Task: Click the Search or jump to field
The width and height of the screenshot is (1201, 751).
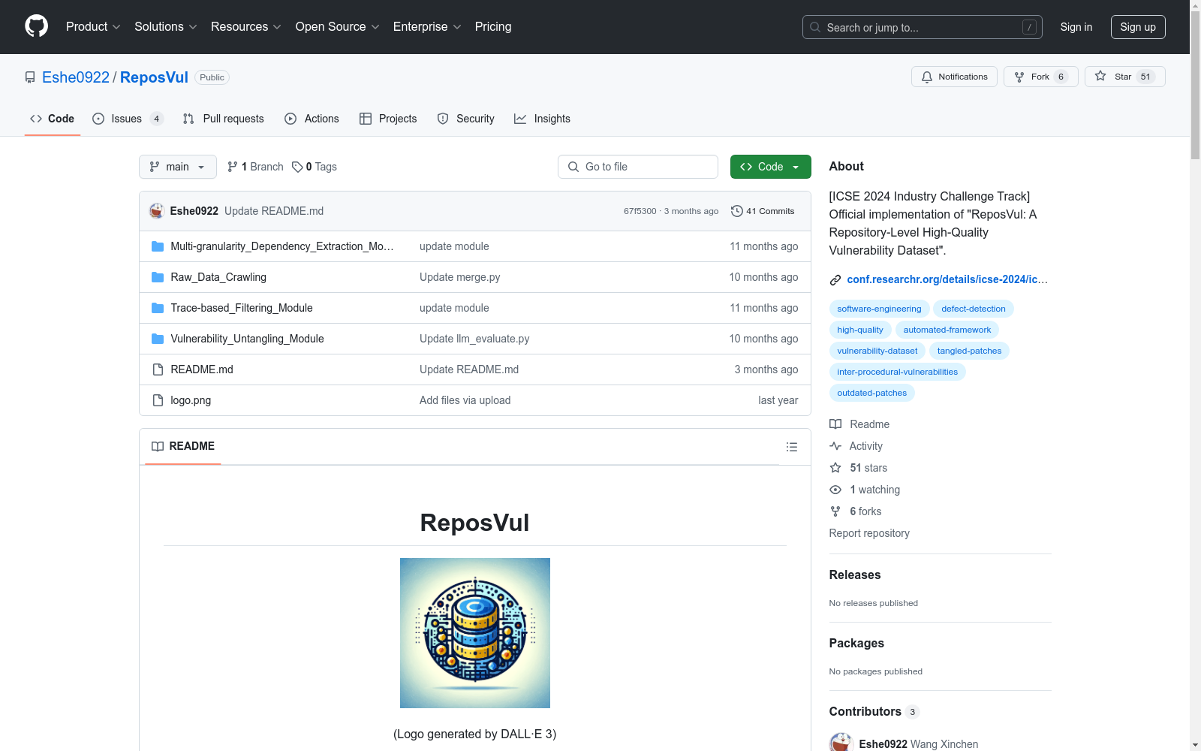Action: pos(923,27)
